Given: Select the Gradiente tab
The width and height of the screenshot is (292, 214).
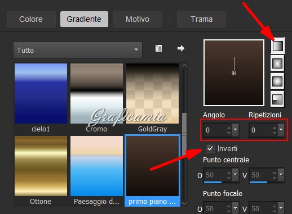Looking at the screenshot, I should pyautogui.click(x=84, y=19).
